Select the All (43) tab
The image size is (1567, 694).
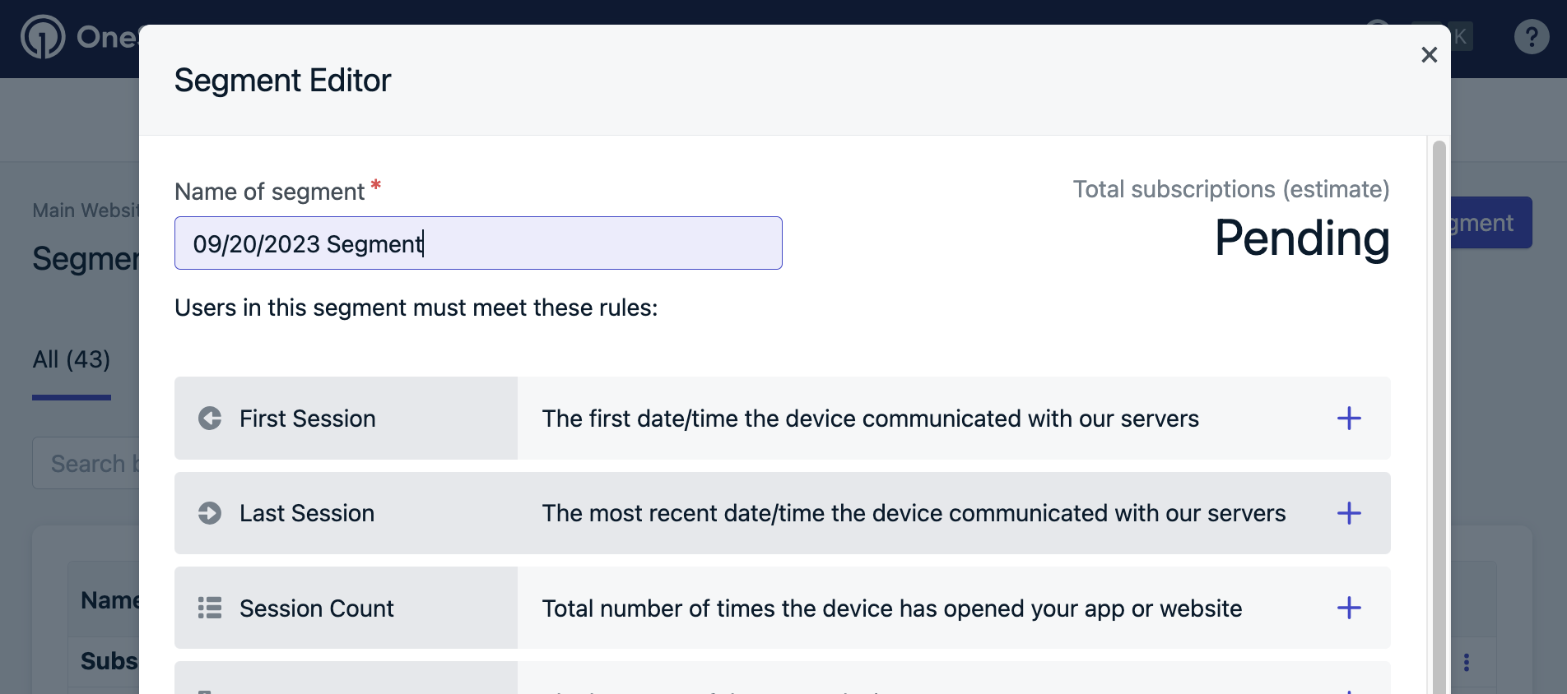pyautogui.click(x=72, y=360)
